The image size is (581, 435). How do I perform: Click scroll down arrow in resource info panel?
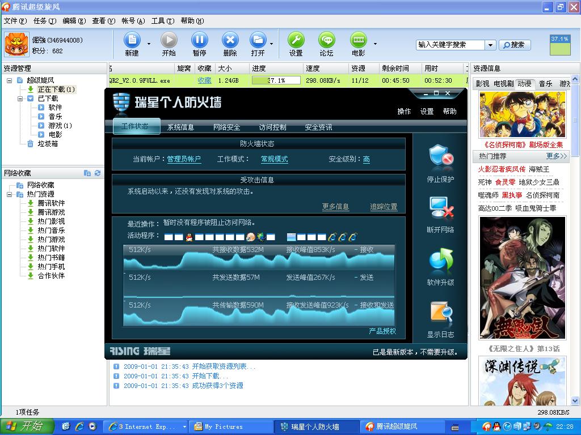click(x=575, y=400)
